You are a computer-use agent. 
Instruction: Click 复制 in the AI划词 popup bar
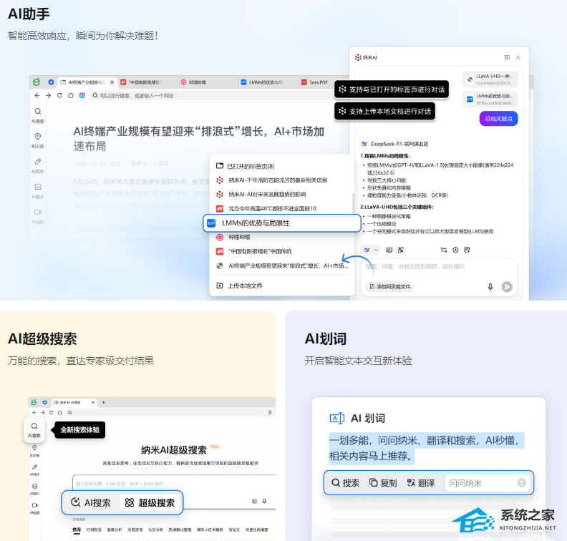383,483
